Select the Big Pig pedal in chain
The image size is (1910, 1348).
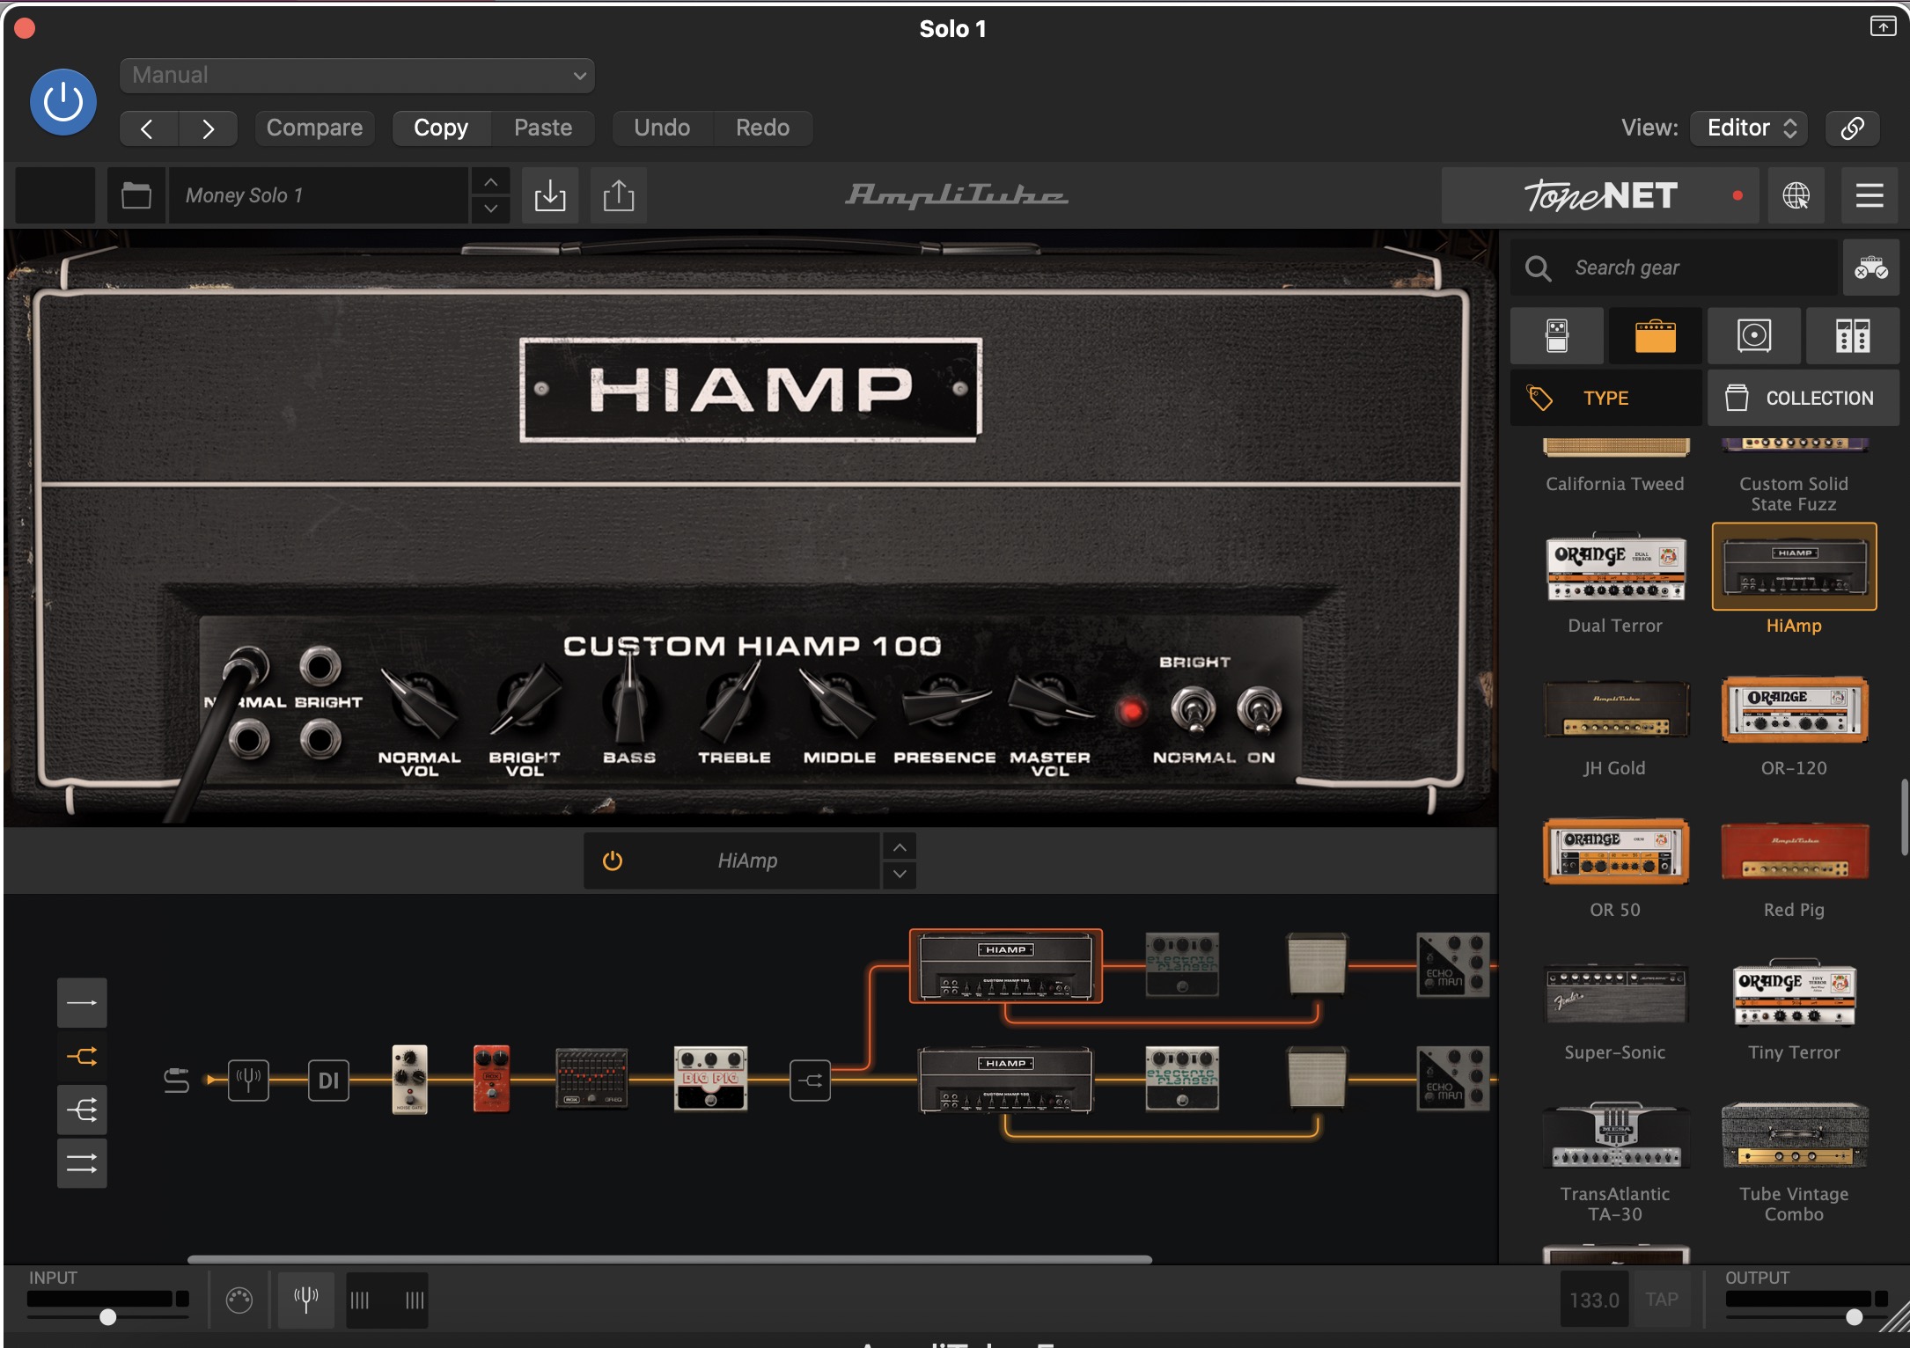pos(711,1079)
